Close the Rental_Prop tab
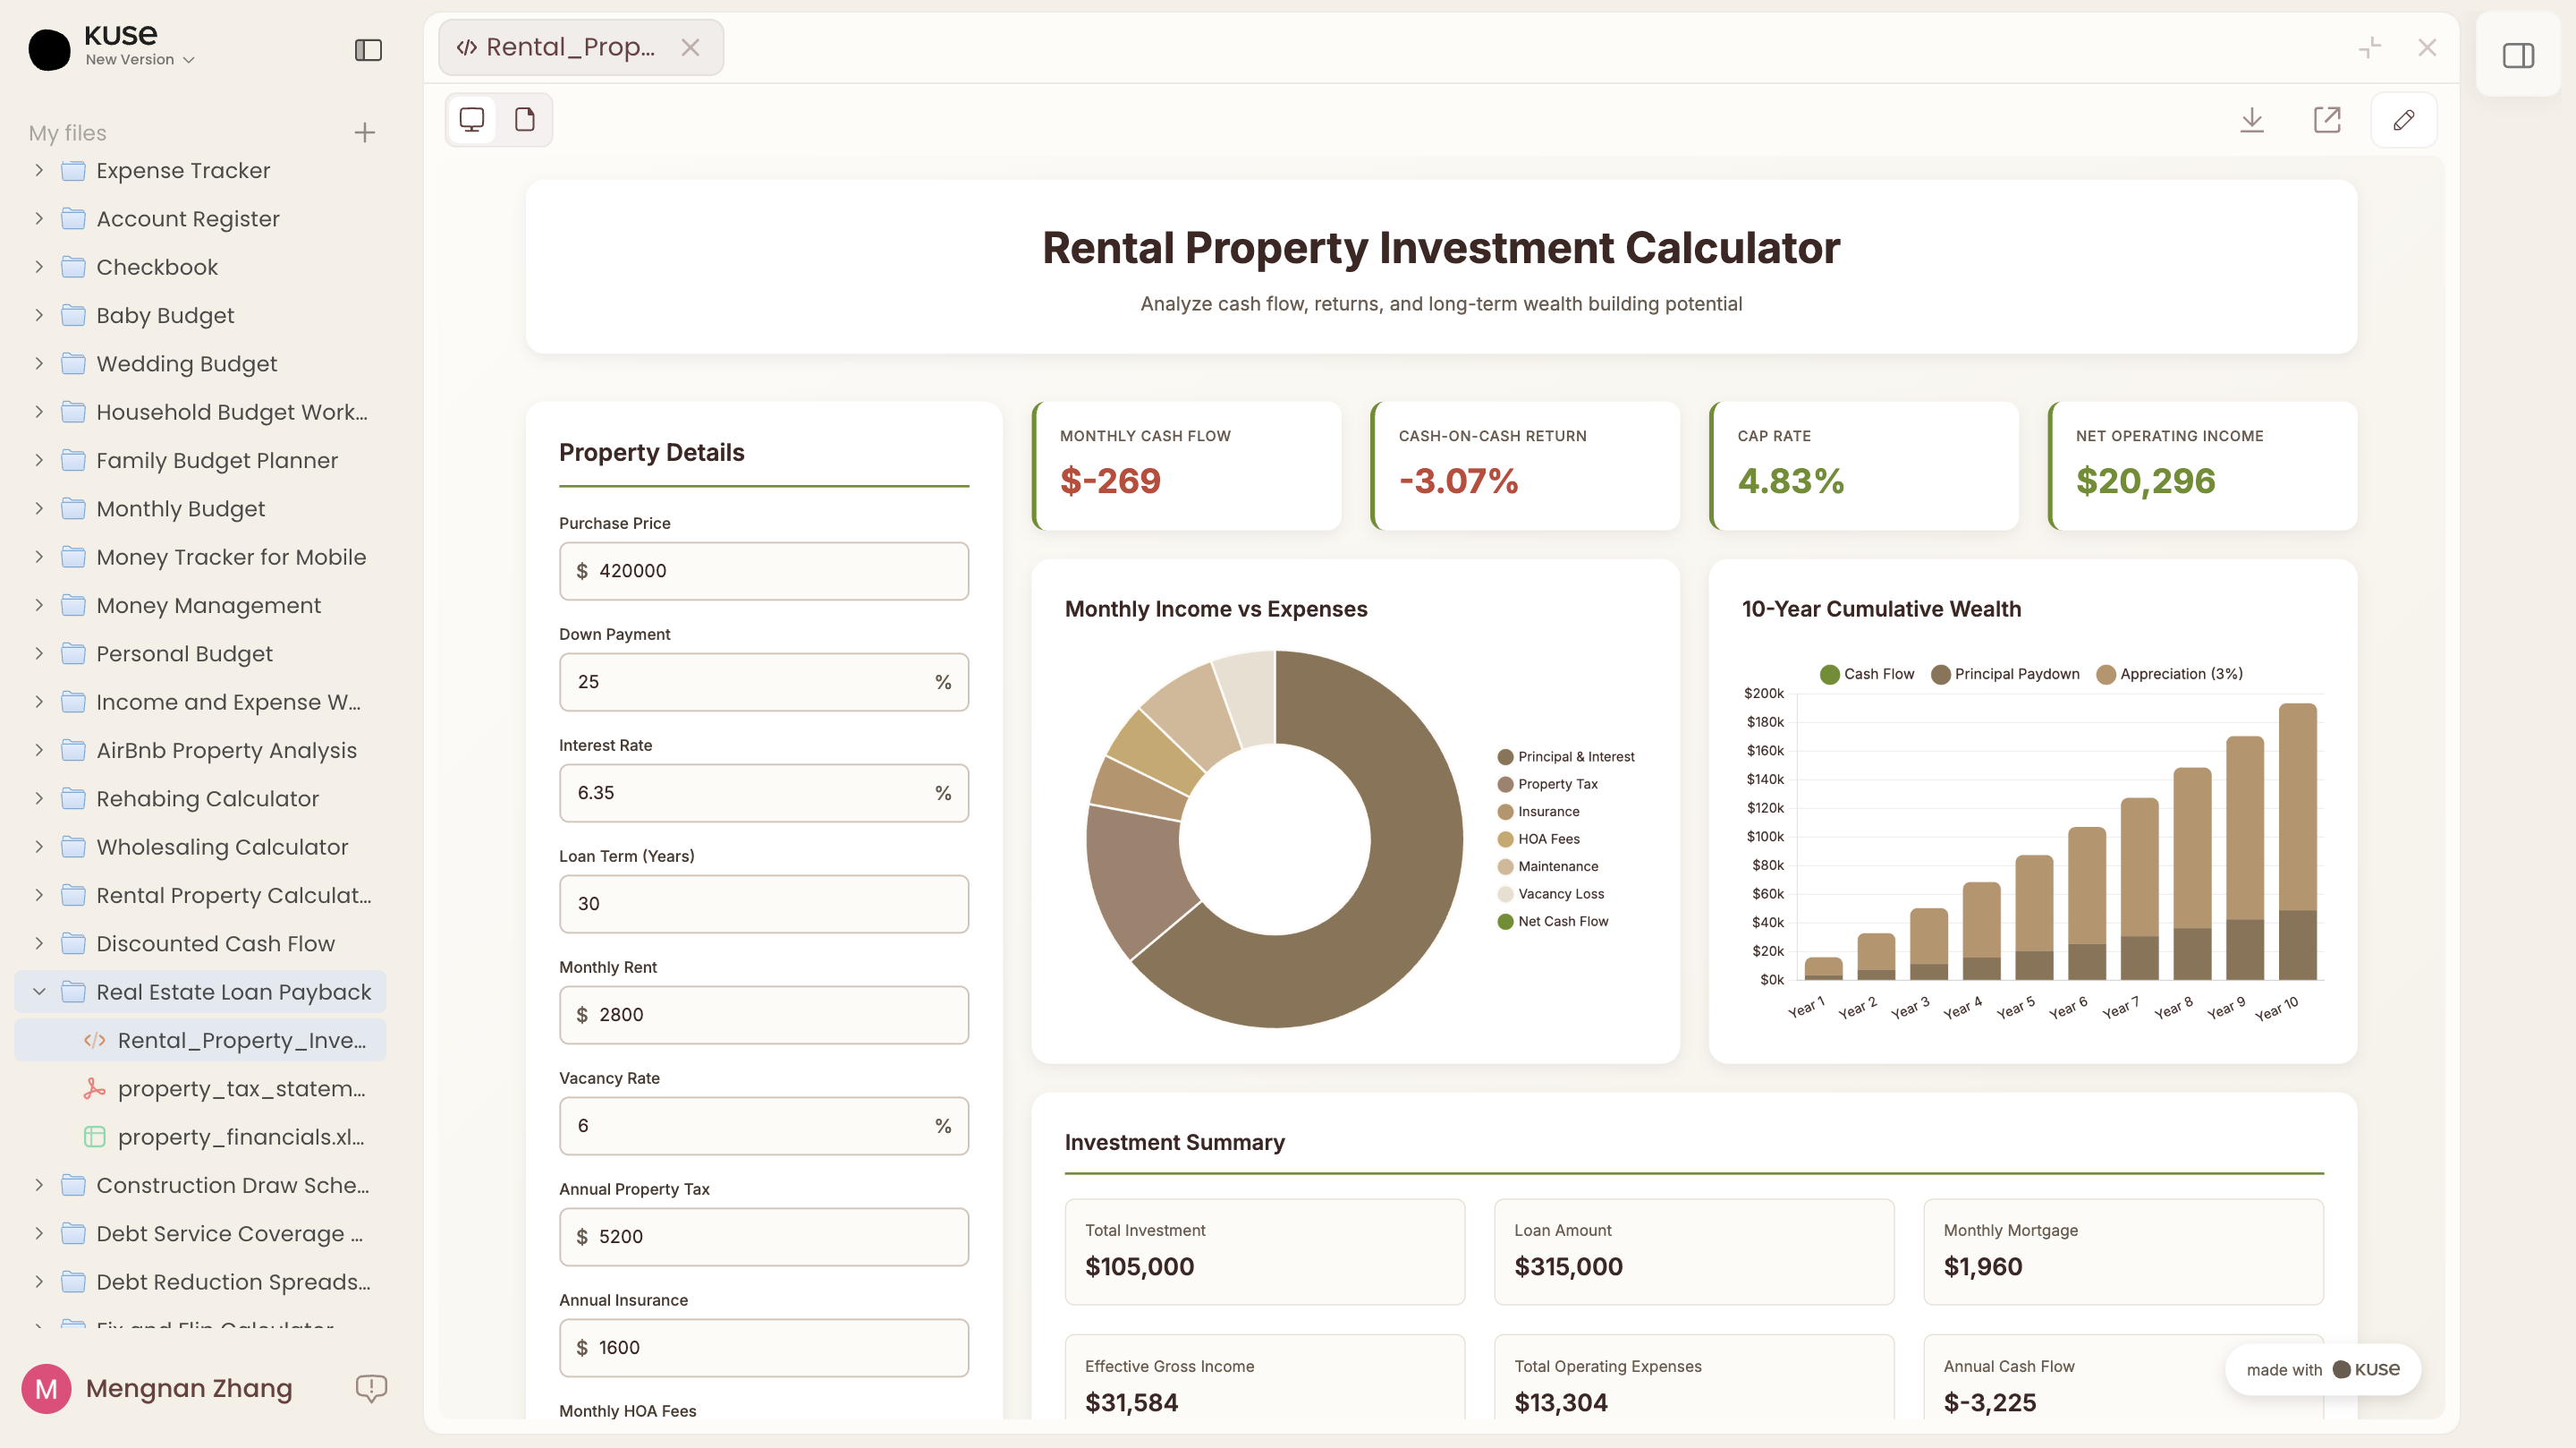2576x1448 pixels. pyautogui.click(x=690, y=47)
